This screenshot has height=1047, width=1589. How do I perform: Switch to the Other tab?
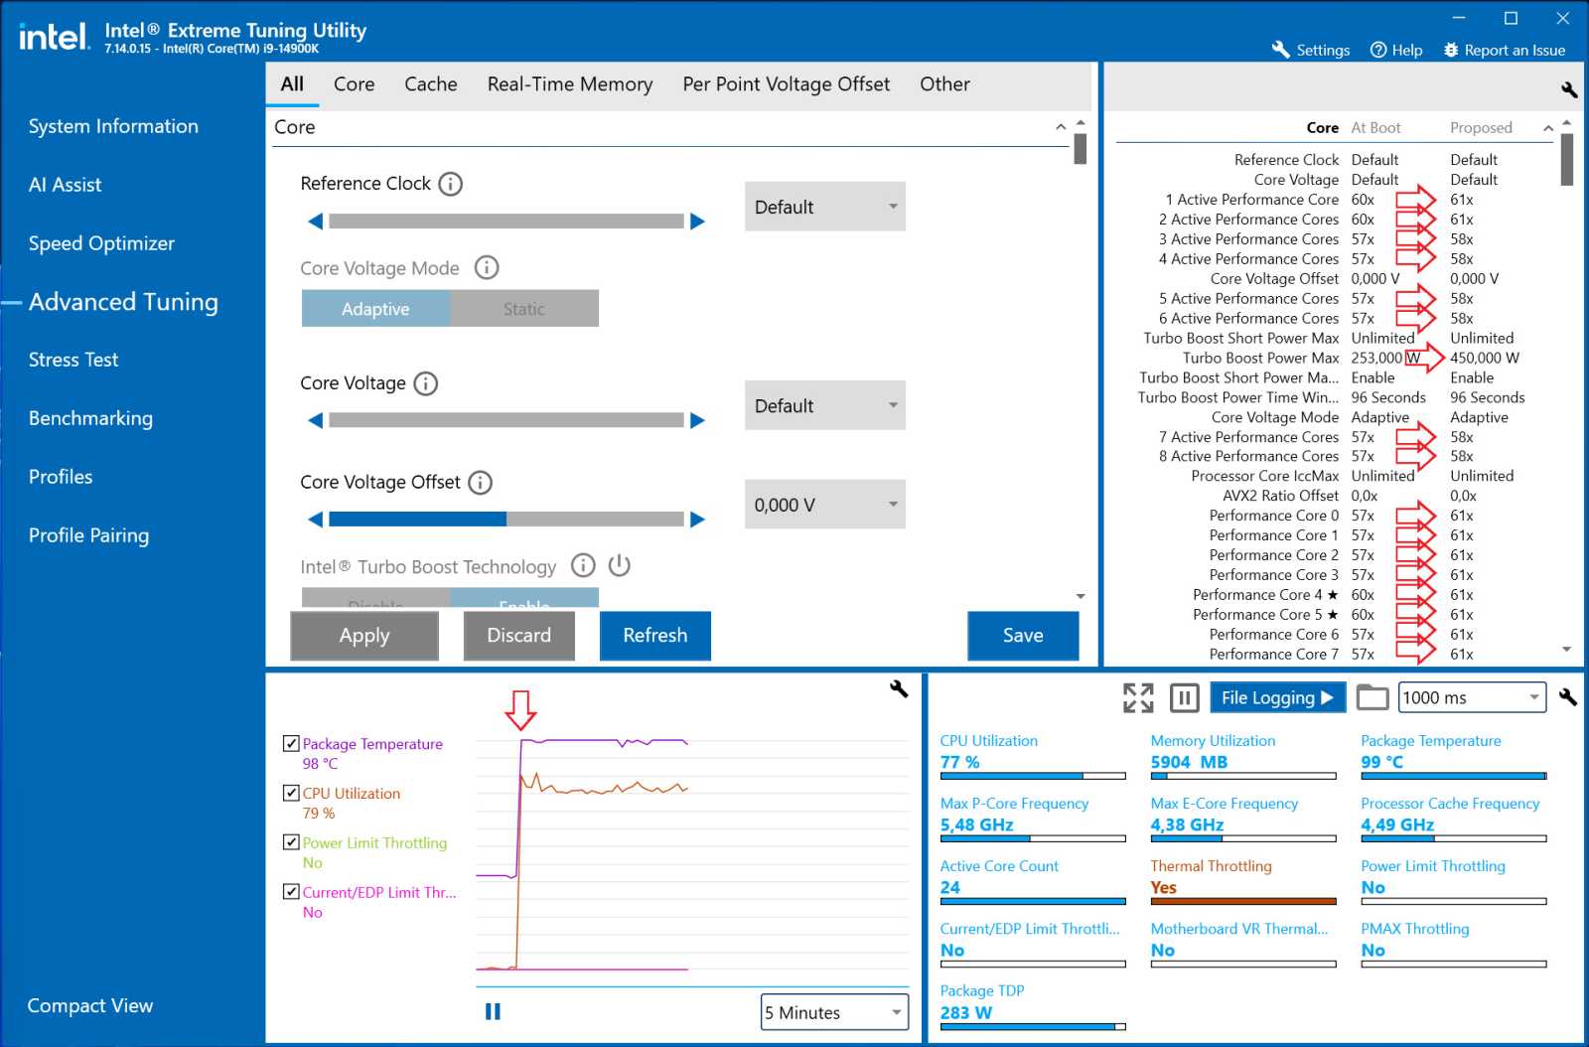click(x=944, y=84)
